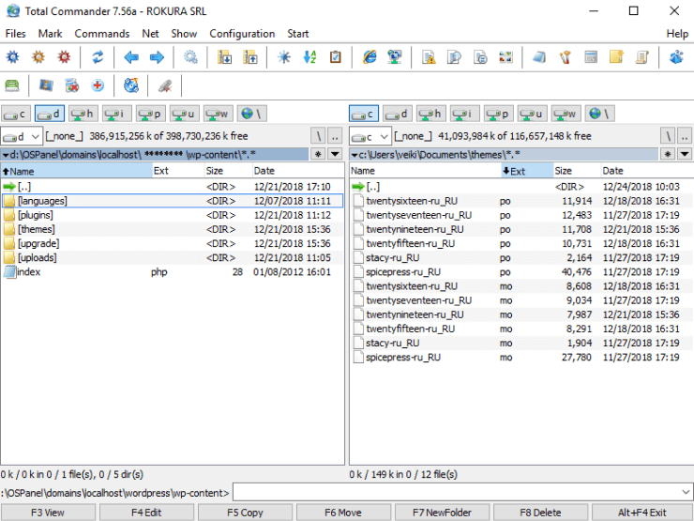This screenshot has width=694, height=521.
Task: Click the F8 Delete button
Action: point(540,513)
